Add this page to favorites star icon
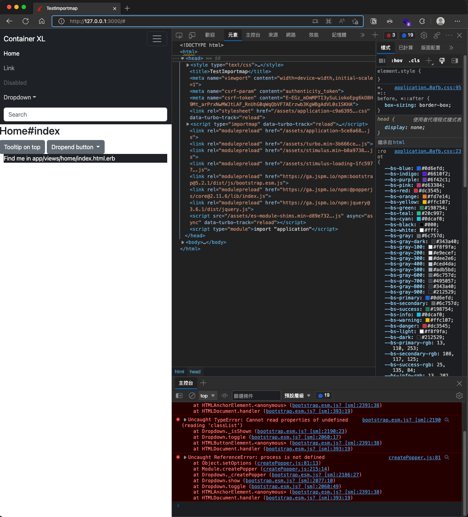 [355, 21]
